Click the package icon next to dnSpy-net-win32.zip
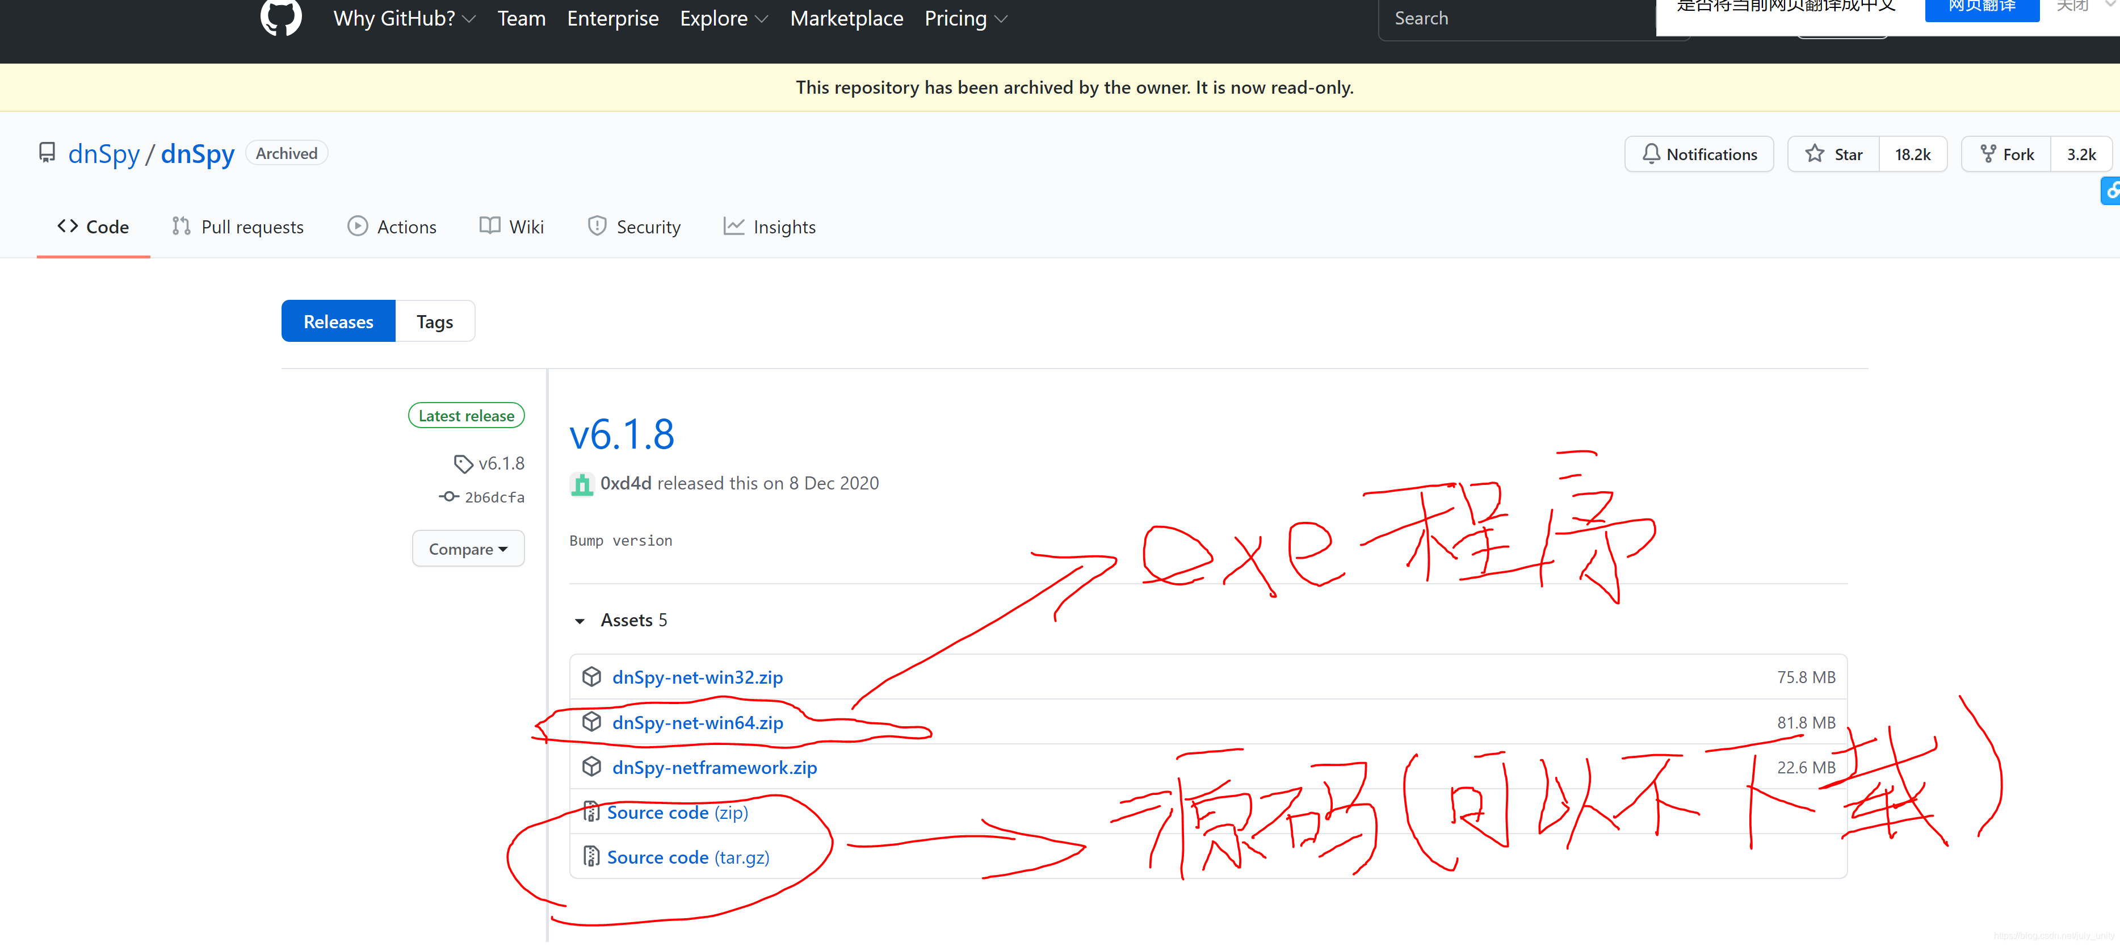 pyautogui.click(x=591, y=677)
